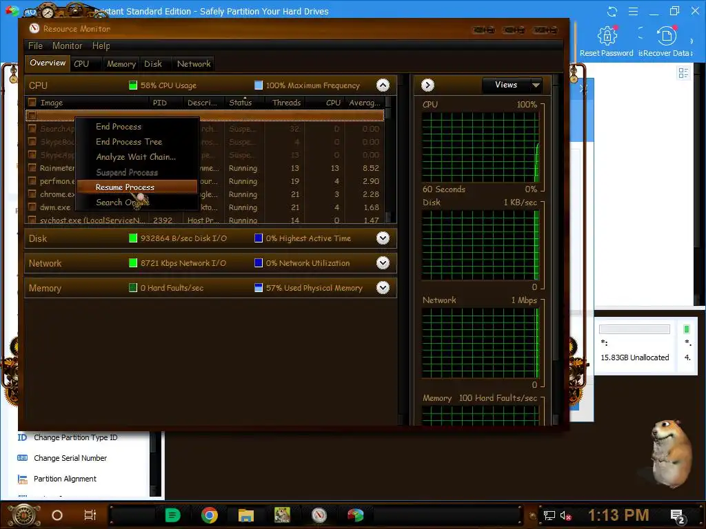Switch to AOMEI Partition Assistant taskbar icon
Image resolution: width=706 pixels, height=529 pixels.
tap(355, 515)
